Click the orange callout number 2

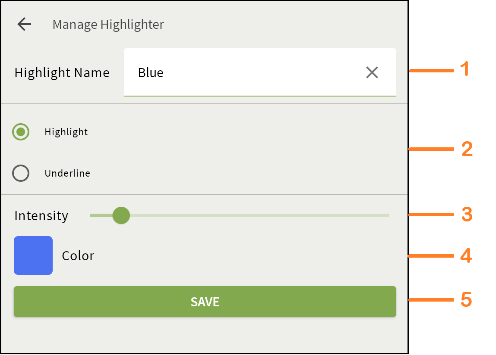(467, 149)
